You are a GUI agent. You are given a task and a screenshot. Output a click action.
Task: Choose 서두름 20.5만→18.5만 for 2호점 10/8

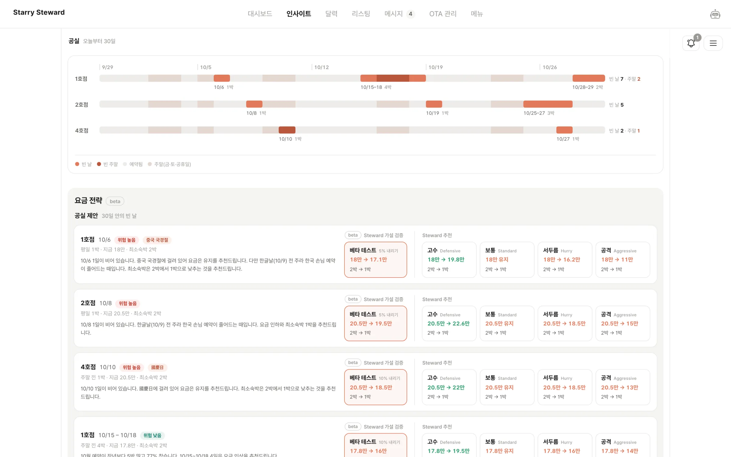tap(565, 324)
